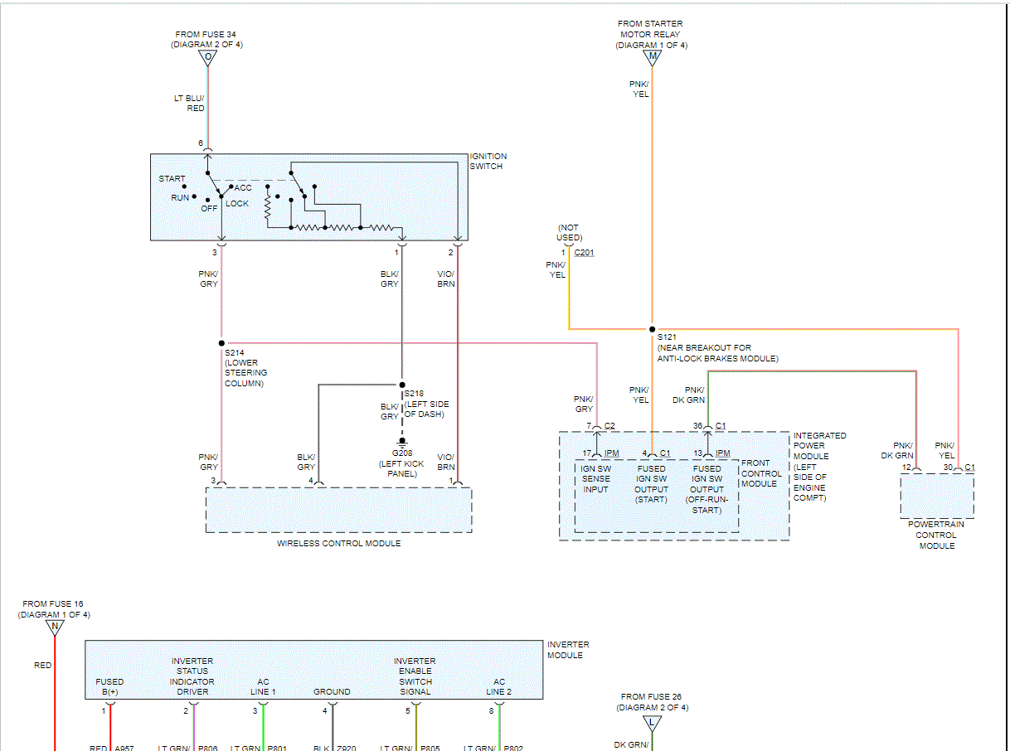The width and height of the screenshot is (1010, 751).
Task: Click the starter motor relay triangle M
Action: [652, 57]
